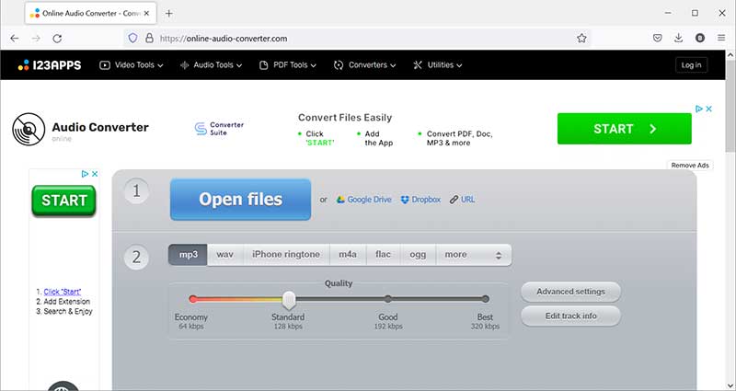
Task: Expand the Utilities menu
Action: tap(438, 65)
